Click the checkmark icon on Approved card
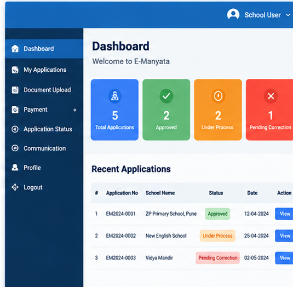 166,96
